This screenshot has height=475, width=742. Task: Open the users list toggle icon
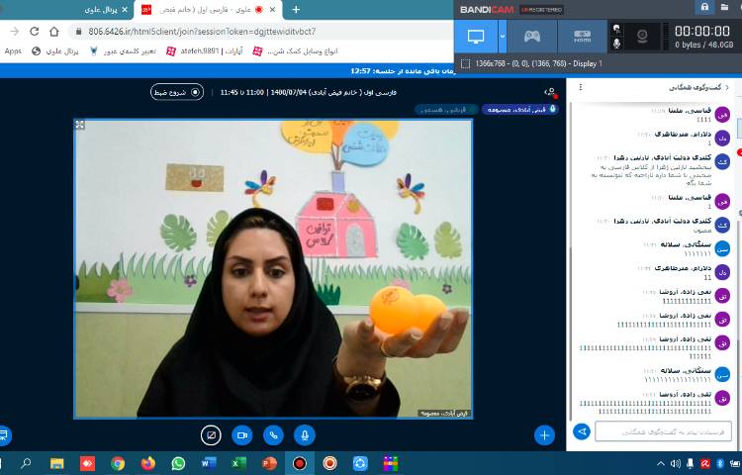pos(549,92)
